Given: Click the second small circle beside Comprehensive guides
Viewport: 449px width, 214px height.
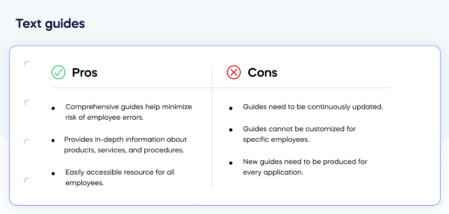Looking at the screenshot, I should coord(27,103).
